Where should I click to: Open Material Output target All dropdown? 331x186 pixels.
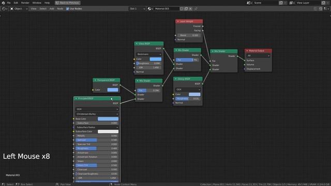pyautogui.click(x=258, y=56)
